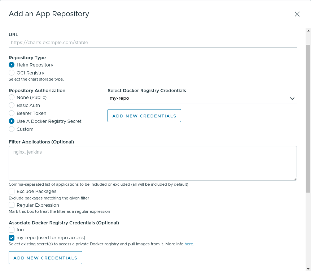The width and height of the screenshot is (311, 271).
Task: Expand the my-repo credentials selector chevron
Action: (x=292, y=98)
